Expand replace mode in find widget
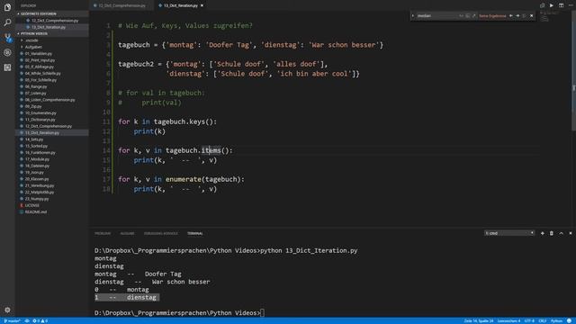The width and height of the screenshot is (576, 324). point(413,16)
